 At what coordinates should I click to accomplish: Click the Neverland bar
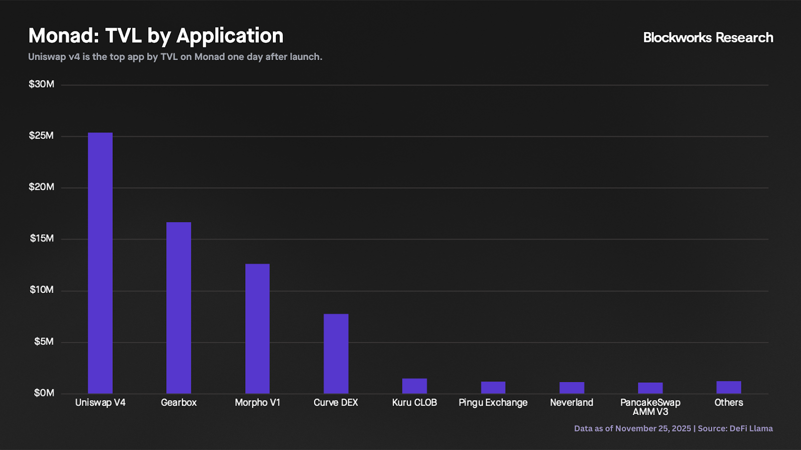tap(572, 387)
